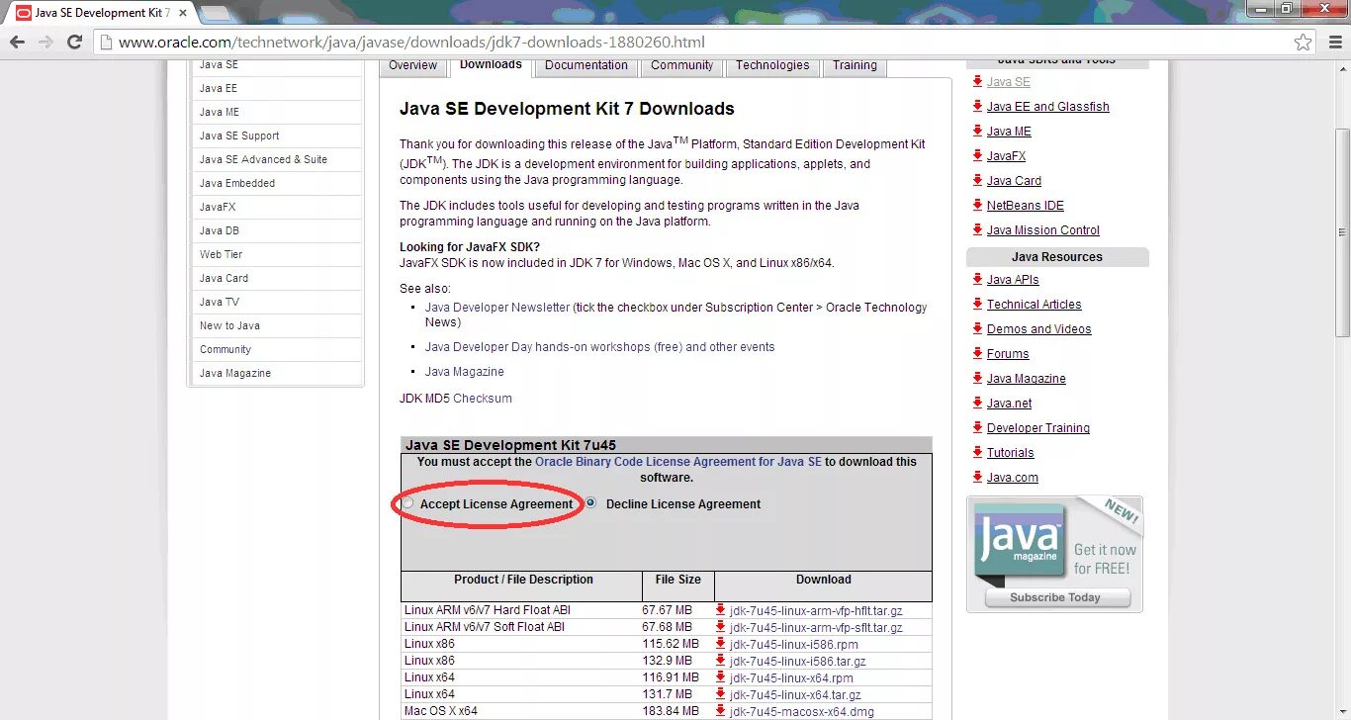Click the red arrow icon beside Java.com

pos(977,477)
